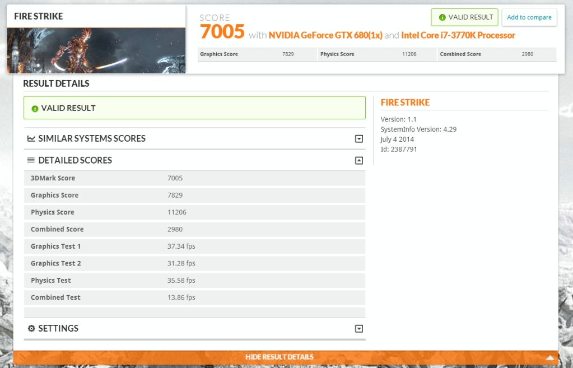Click Physics Score in the top summary bar

pos(337,54)
